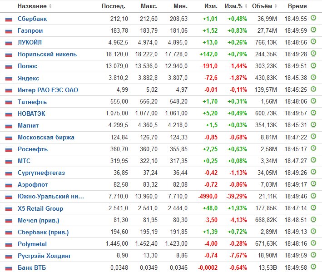Open the Магнит stock link
The width and height of the screenshot is (322, 272).
28,125
